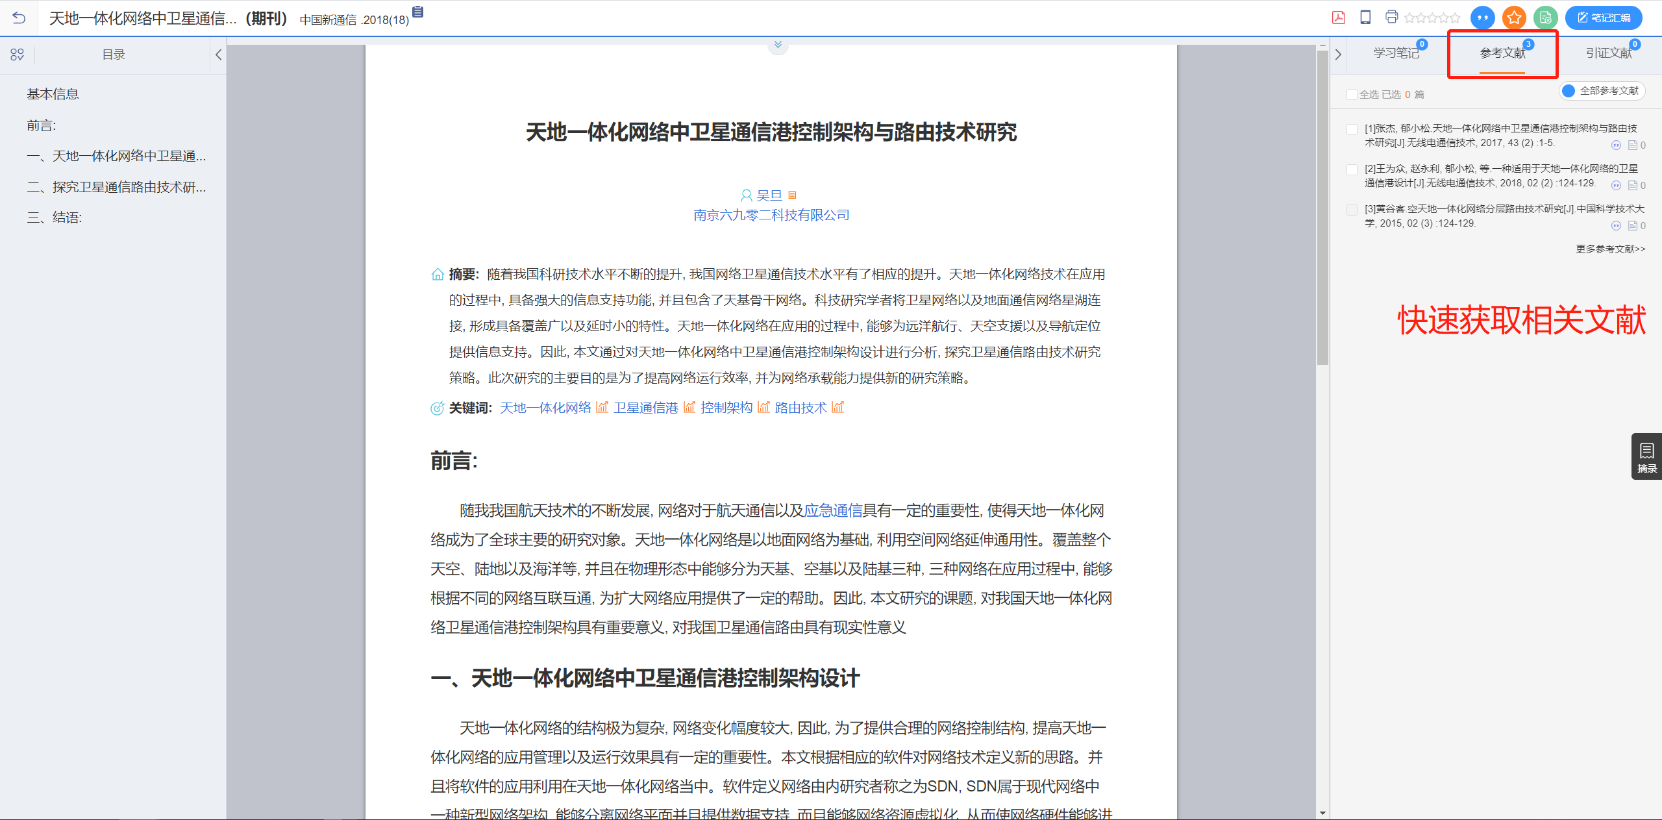Collapse the page header via double chevron
The height and width of the screenshot is (820, 1662).
(x=776, y=45)
